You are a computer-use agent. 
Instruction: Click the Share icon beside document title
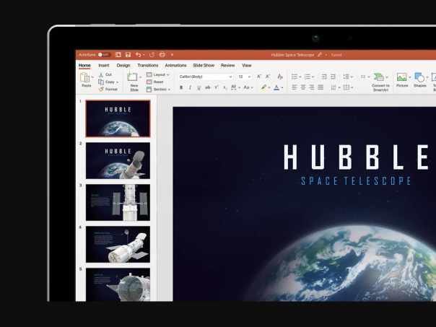click(320, 55)
